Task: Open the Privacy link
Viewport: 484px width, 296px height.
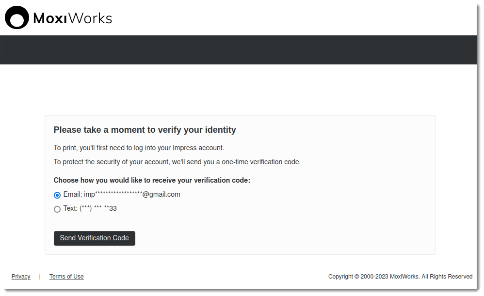Action: point(21,277)
